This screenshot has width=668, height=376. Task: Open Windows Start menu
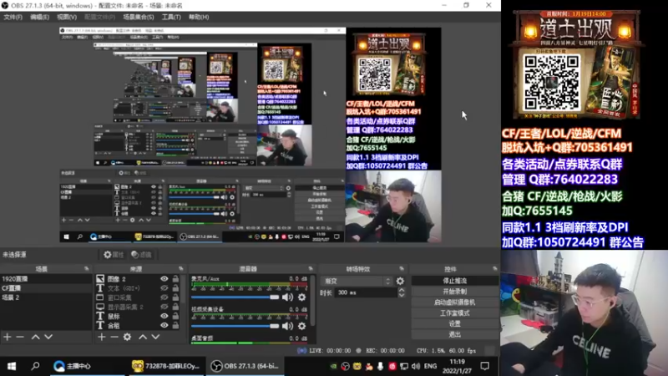point(12,366)
